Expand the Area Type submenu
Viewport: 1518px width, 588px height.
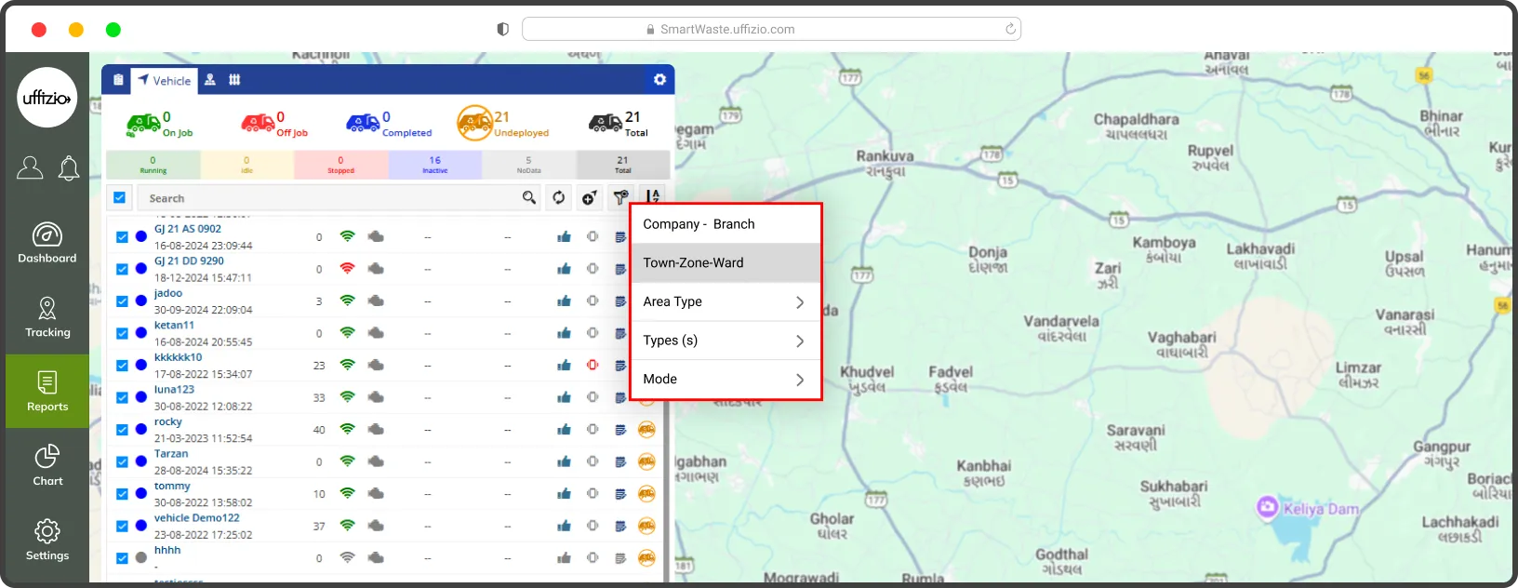tap(726, 301)
